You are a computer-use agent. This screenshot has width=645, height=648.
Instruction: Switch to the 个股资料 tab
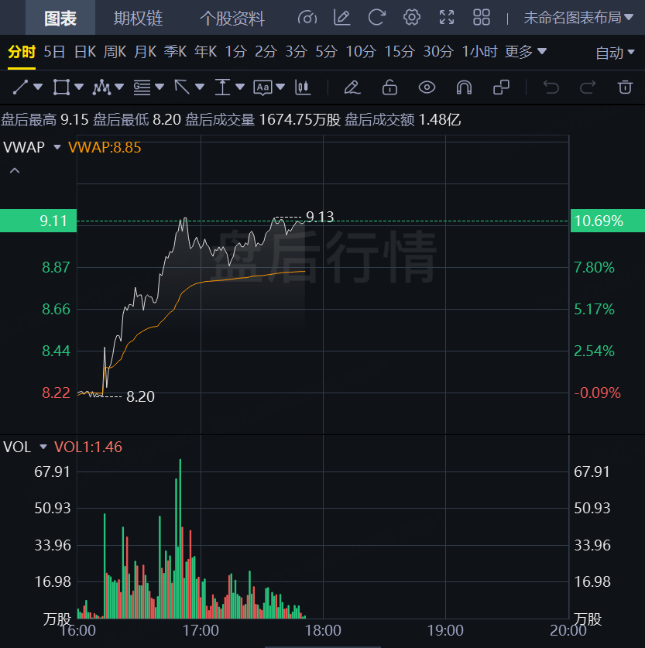coord(232,18)
